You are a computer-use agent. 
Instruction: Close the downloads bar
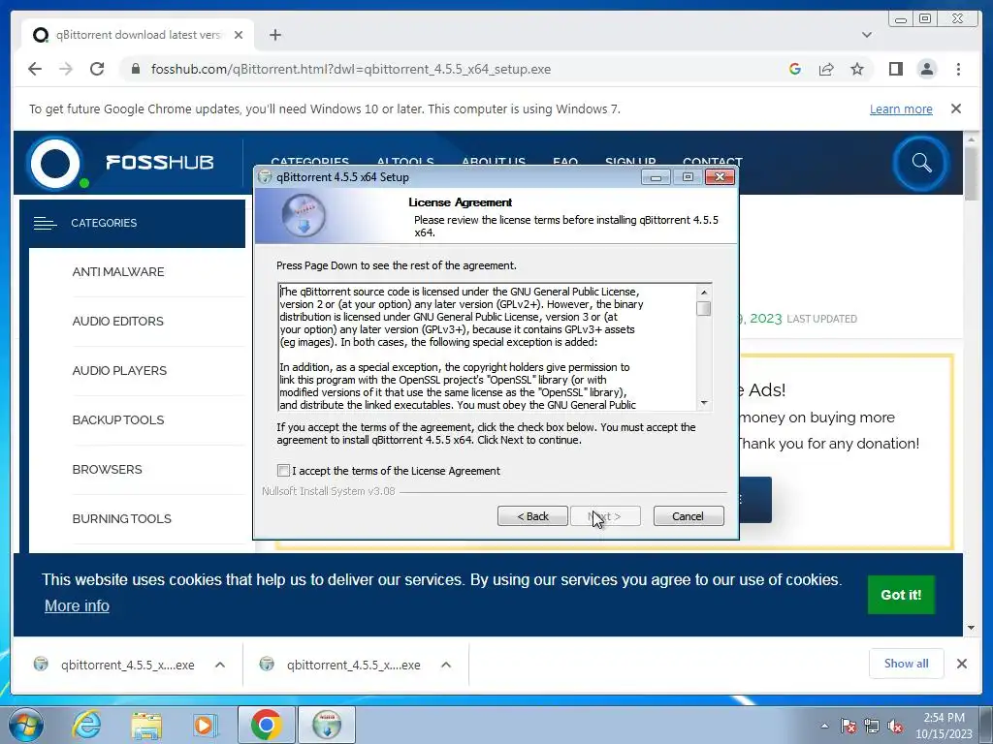click(961, 664)
